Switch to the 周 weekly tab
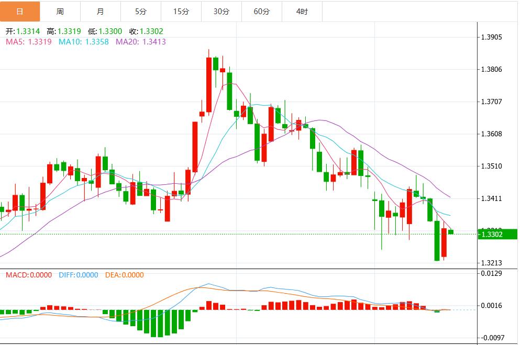Image resolution: width=521 pixels, height=345 pixels. (x=60, y=12)
